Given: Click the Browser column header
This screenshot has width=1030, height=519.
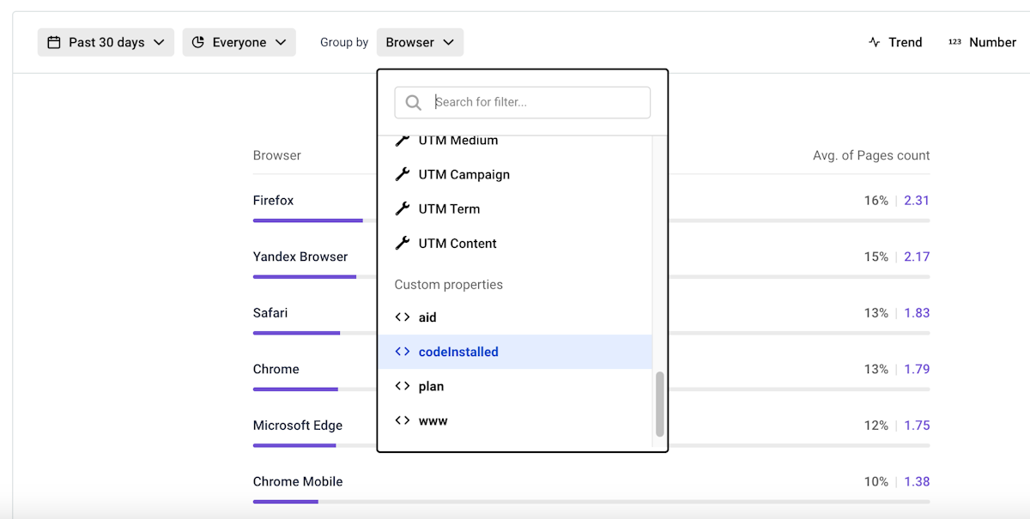Looking at the screenshot, I should 277,155.
